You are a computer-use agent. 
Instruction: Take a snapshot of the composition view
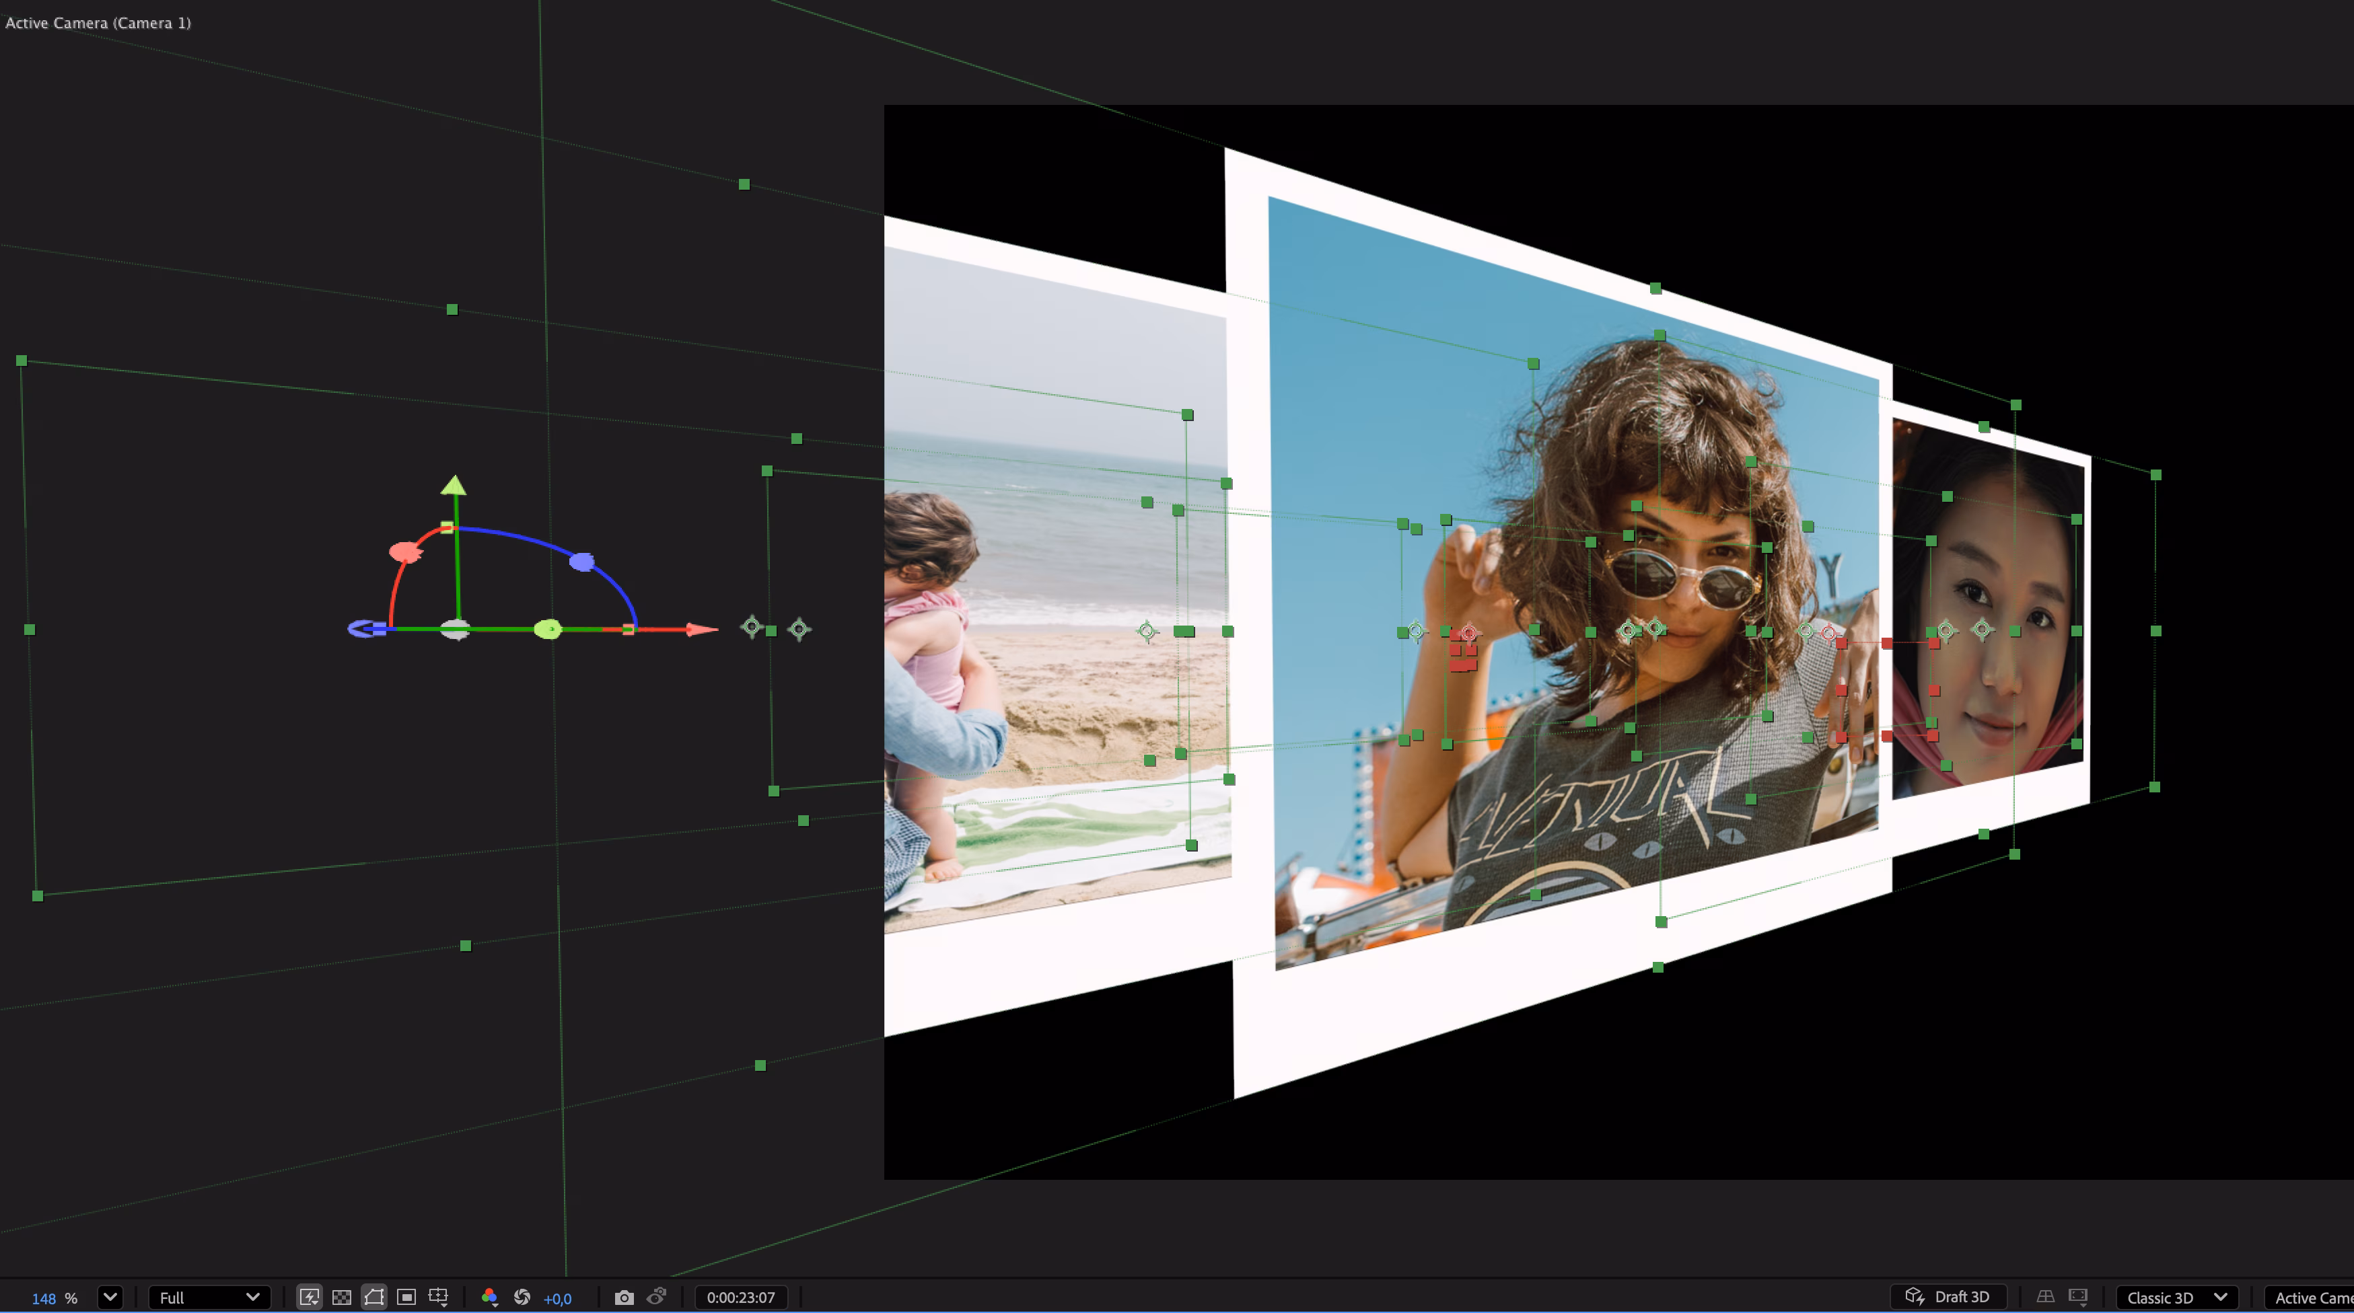coord(623,1298)
